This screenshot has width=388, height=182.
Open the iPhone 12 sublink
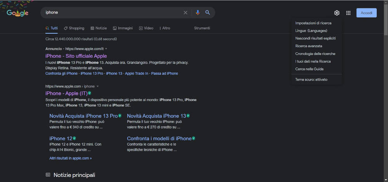[x=61, y=139]
